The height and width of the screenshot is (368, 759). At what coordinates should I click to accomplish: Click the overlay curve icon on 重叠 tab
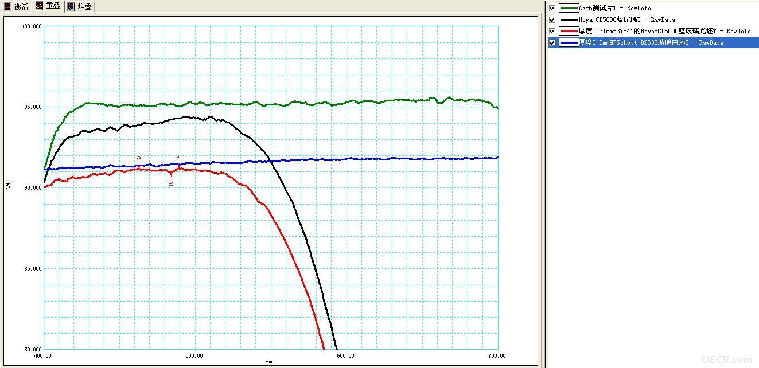(39, 7)
